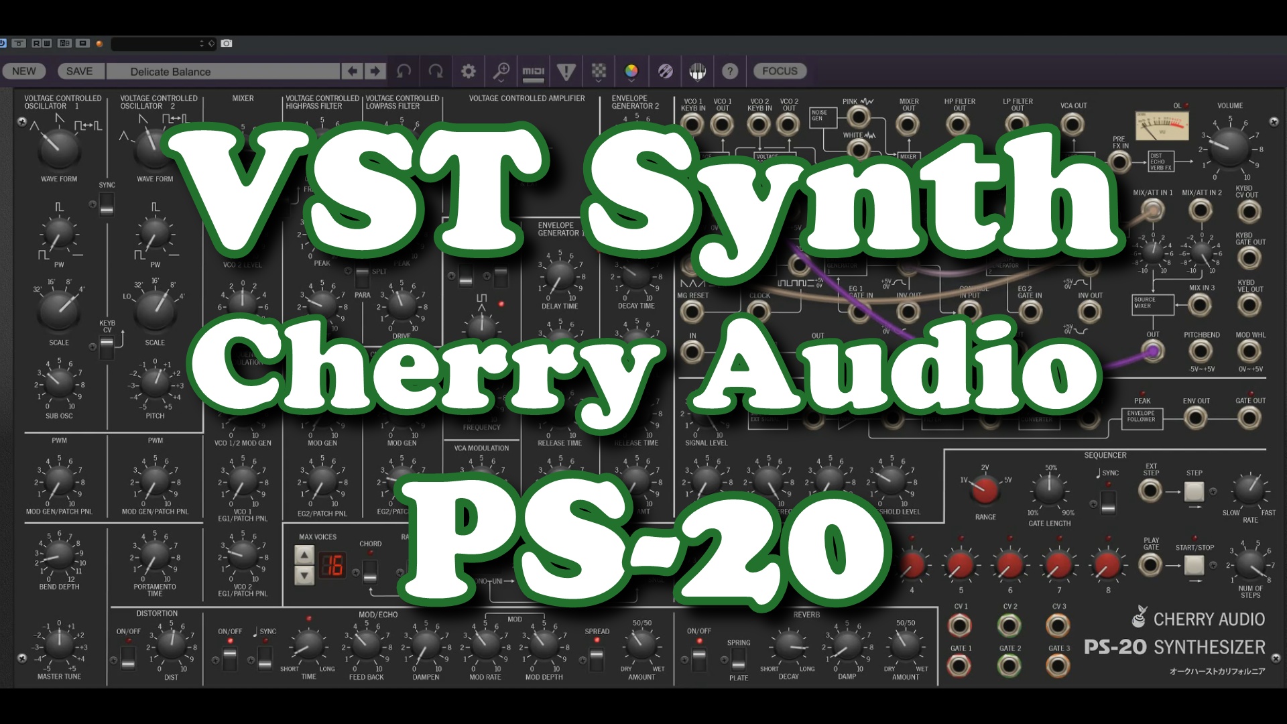
Task: Select next preset with right arrow
Action: pos(375,71)
